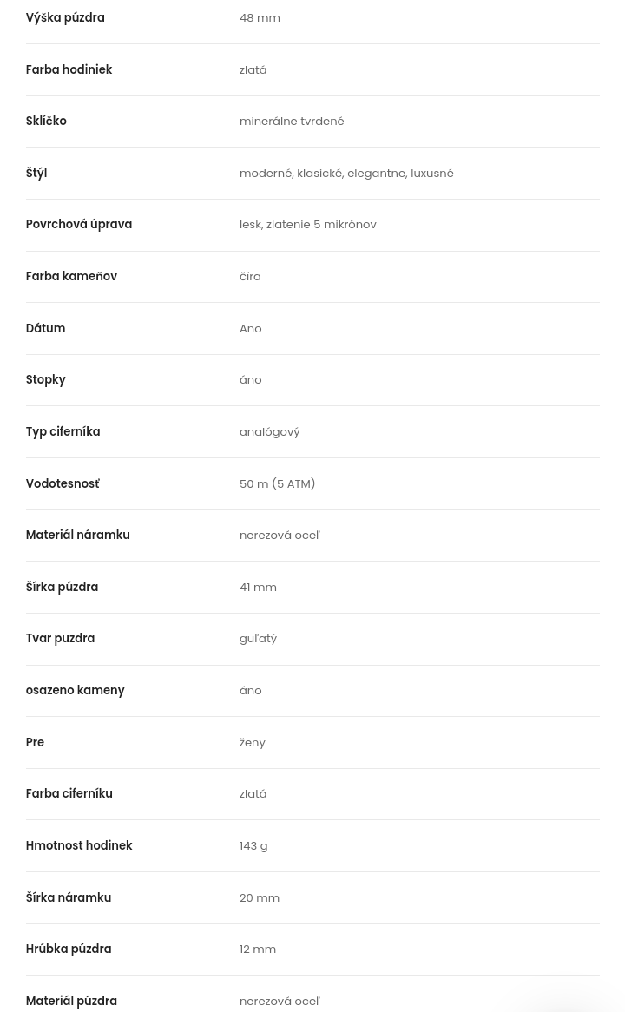Click the '48 mm' case height value
This screenshot has width=625, height=1012.
260,17
